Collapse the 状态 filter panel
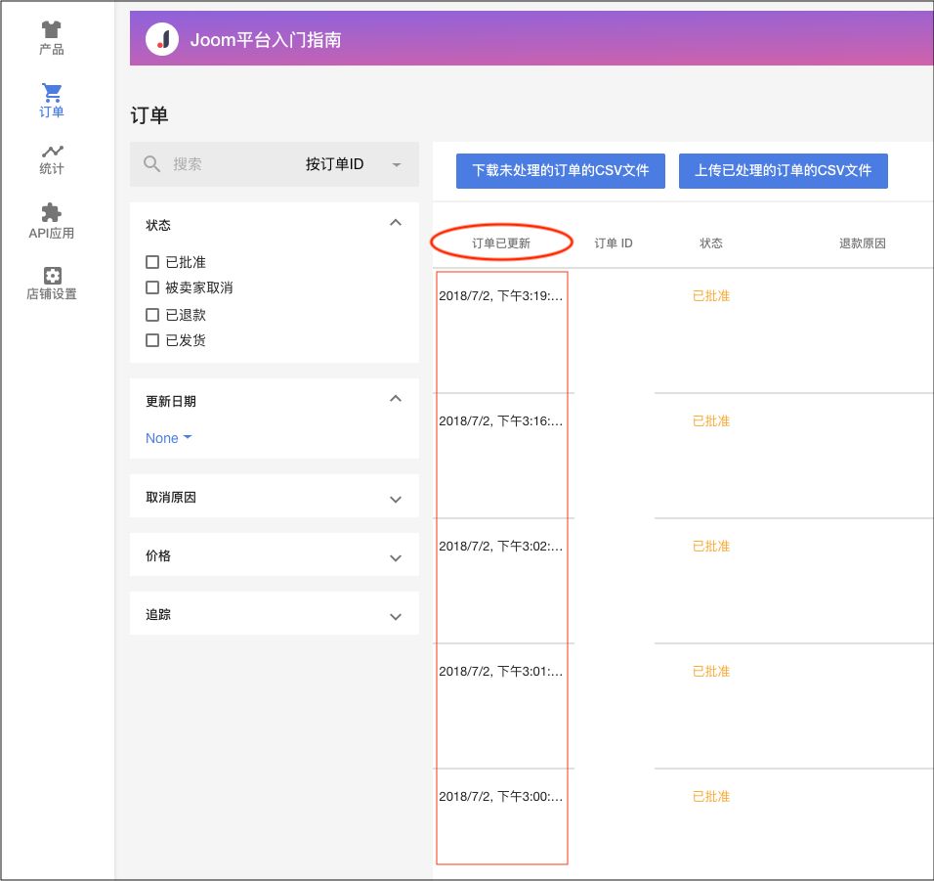 pyautogui.click(x=396, y=222)
